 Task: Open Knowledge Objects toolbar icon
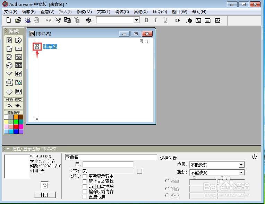[x=217, y=20]
